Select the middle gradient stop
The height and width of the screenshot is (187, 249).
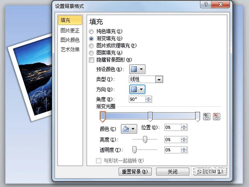[x=150, y=117]
